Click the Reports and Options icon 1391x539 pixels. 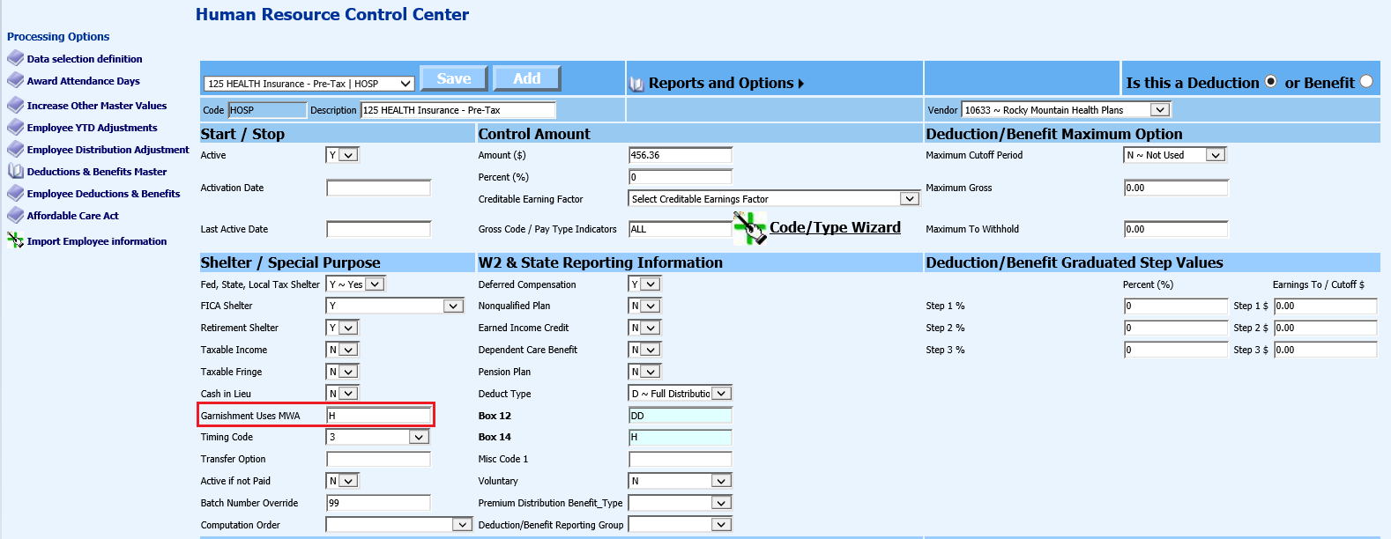(x=636, y=84)
